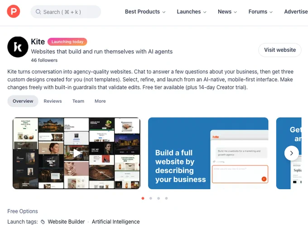The width and height of the screenshot is (308, 234).
Task: Select the third gallery pagination dot
Action: 159,198
